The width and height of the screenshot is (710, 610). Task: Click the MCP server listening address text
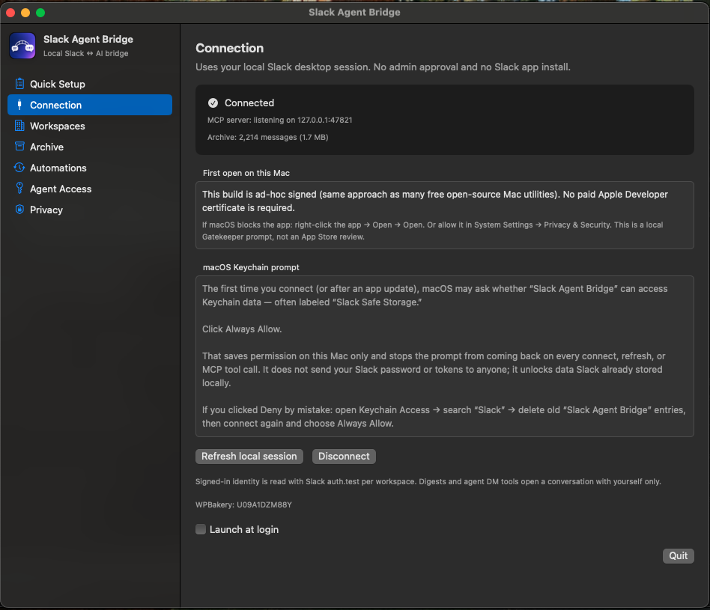click(x=280, y=120)
